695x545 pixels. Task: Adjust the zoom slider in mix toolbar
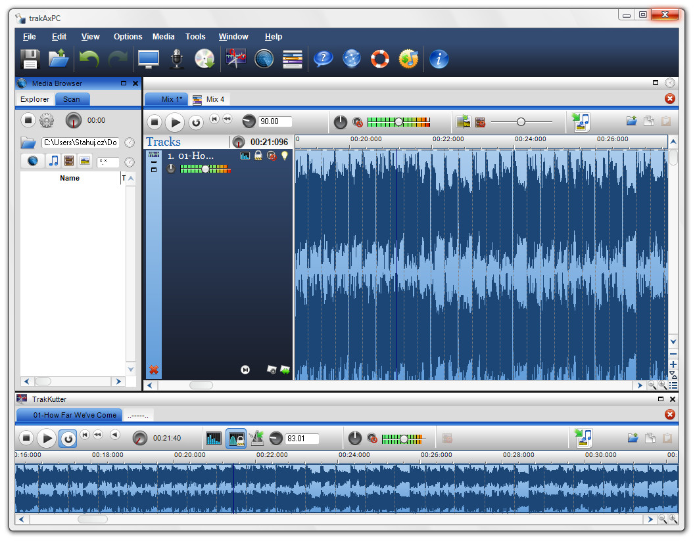click(521, 121)
